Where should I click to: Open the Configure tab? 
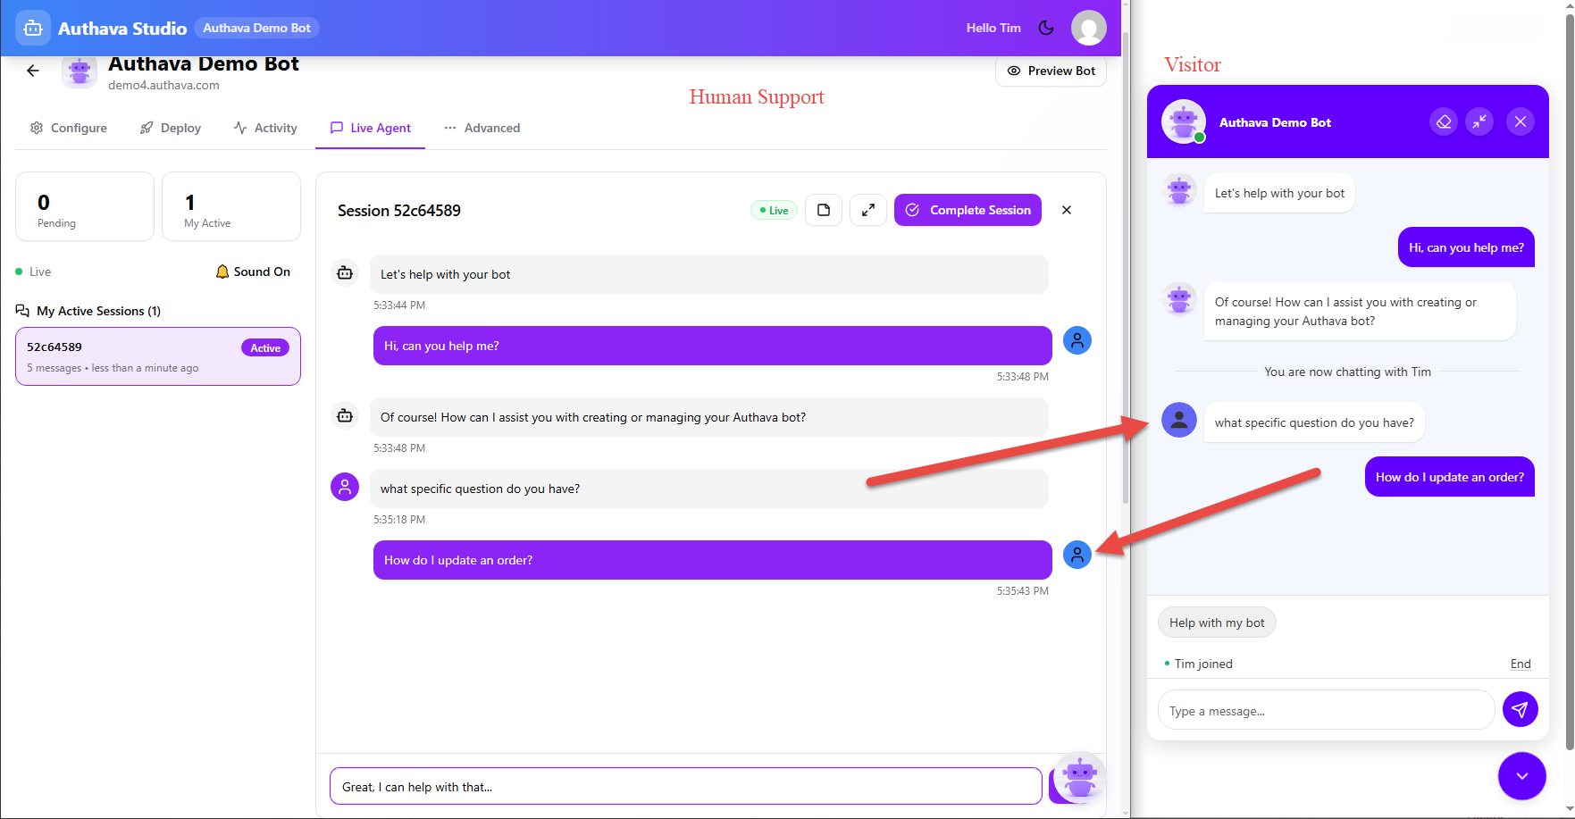69,128
